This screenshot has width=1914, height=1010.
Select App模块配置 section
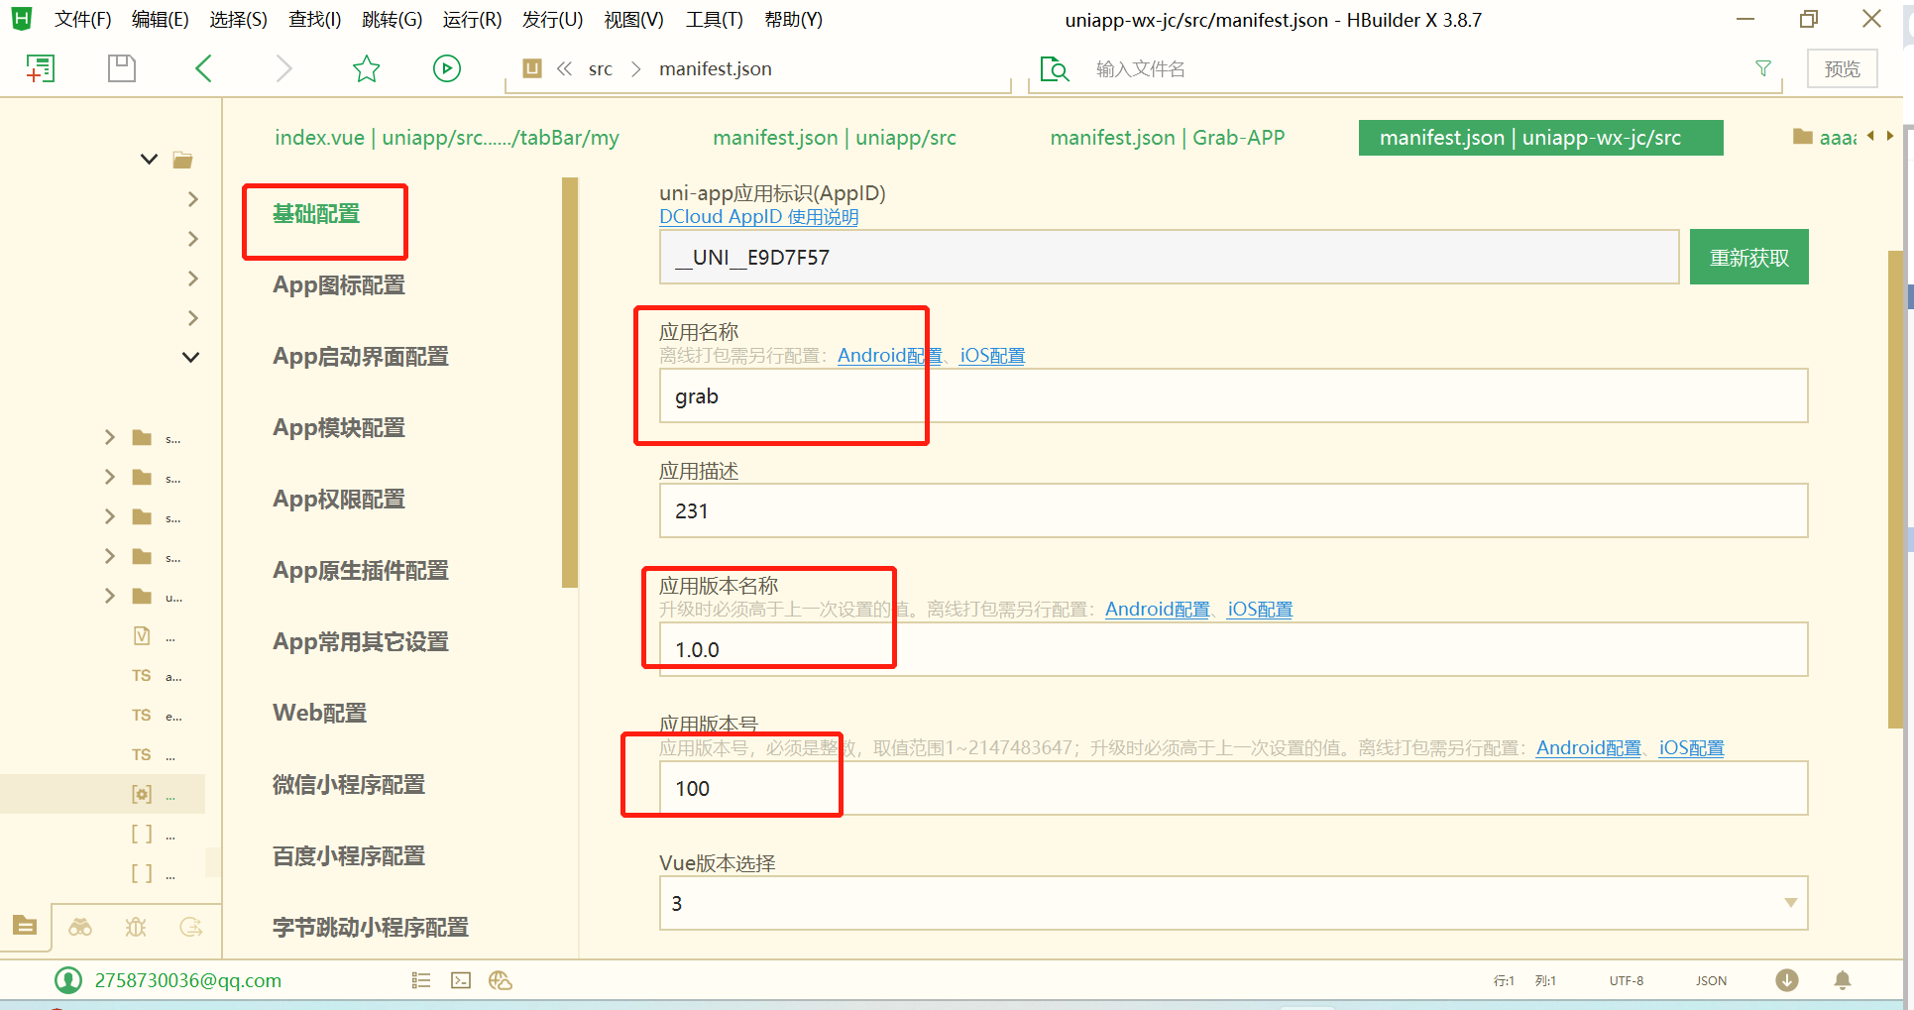pyautogui.click(x=339, y=428)
